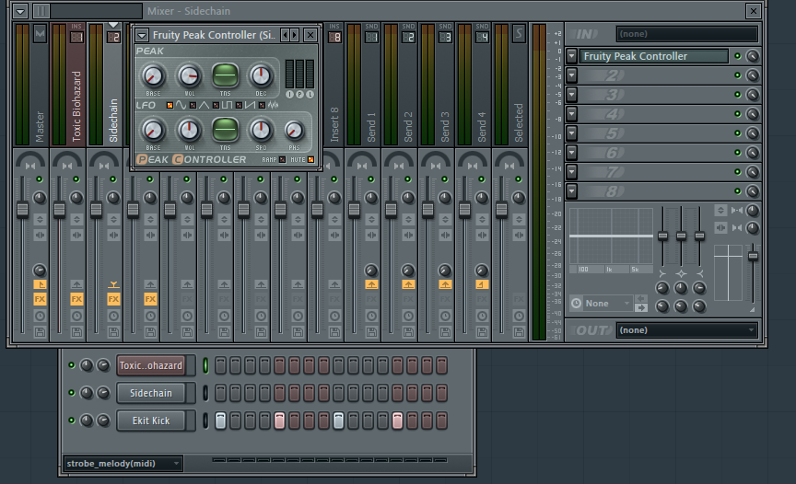Click the PEAK DEC knob
Screen dimensions: 796x484
(261, 76)
